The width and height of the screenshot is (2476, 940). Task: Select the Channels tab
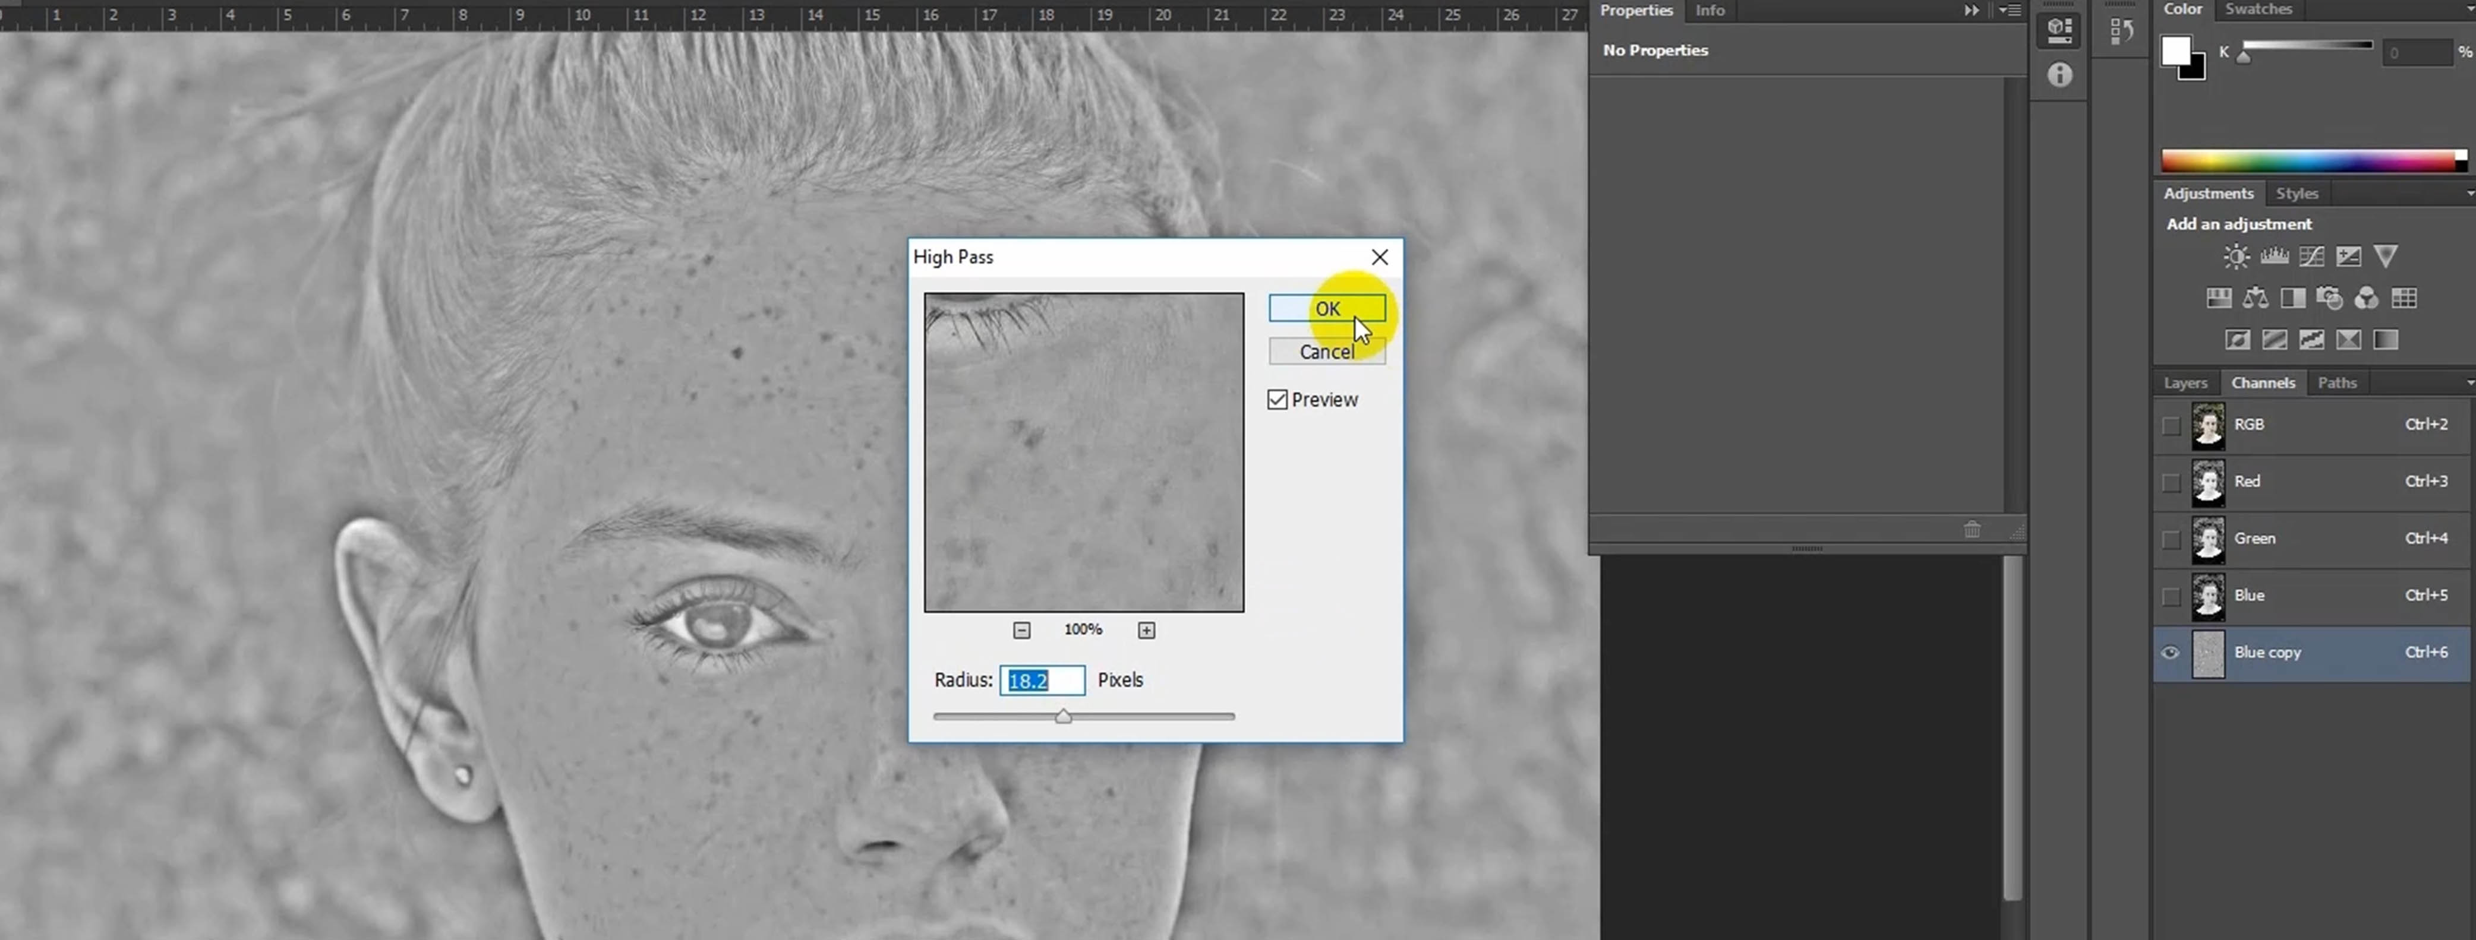tap(2263, 383)
